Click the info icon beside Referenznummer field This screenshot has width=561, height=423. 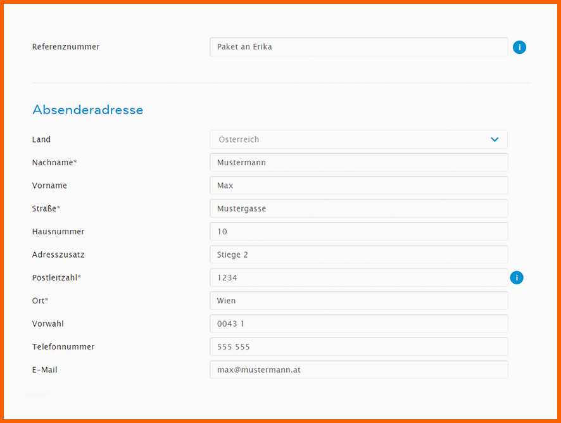pyautogui.click(x=519, y=47)
